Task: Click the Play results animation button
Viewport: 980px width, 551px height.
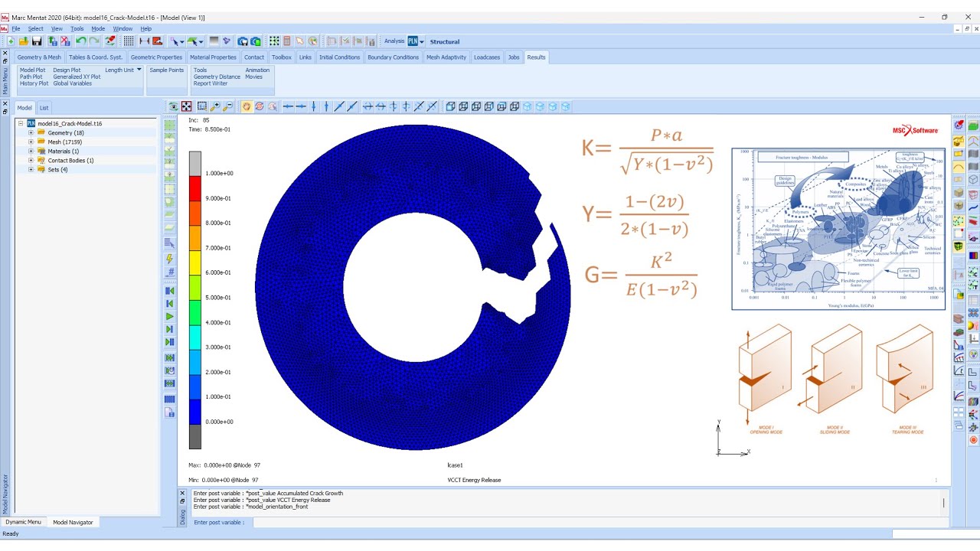Action: pyautogui.click(x=170, y=316)
